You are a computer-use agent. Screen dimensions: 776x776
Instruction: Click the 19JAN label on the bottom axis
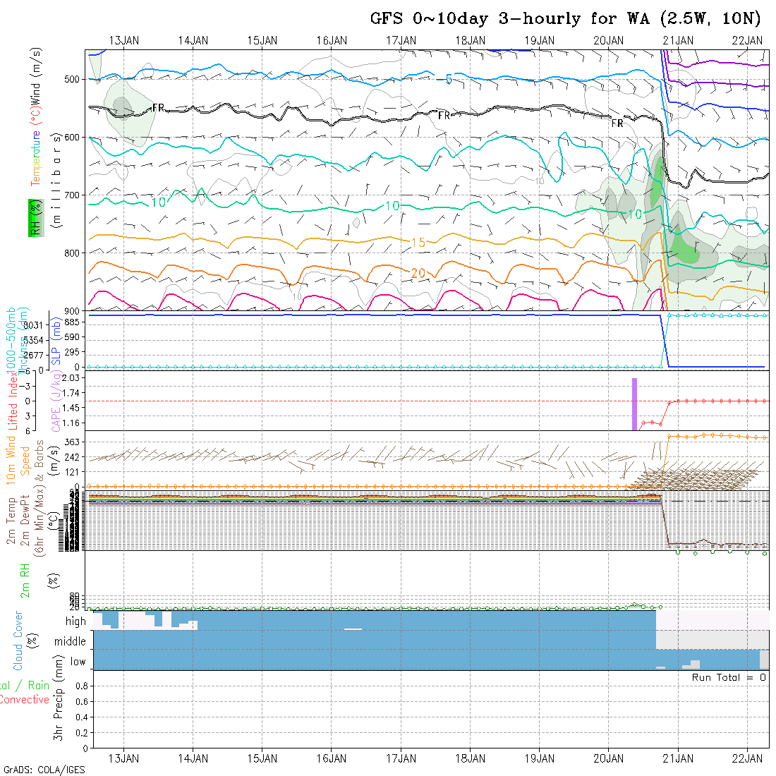coord(540,758)
